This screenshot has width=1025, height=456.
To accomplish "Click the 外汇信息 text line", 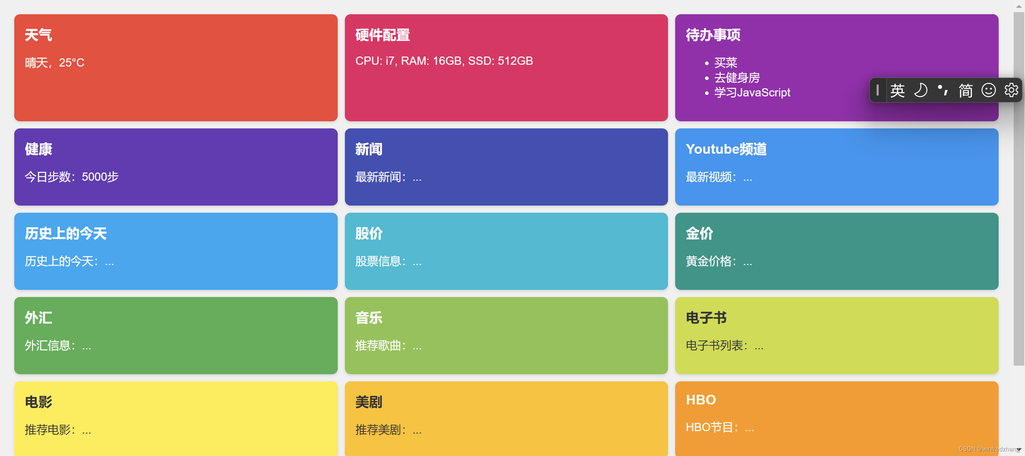I will (58, 345).
